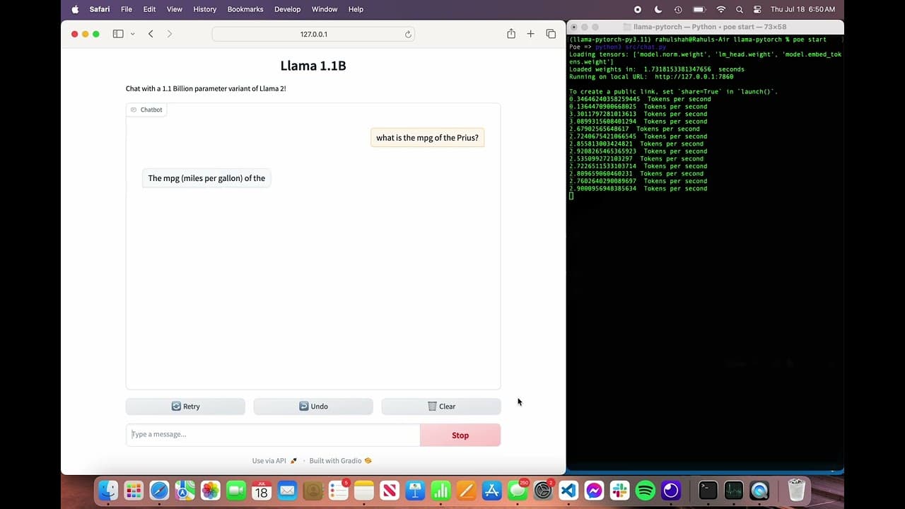The height and width of the screenshot is (509, 905).
Task: Open the Safari sidebar
Action: [x=118, y=34]
